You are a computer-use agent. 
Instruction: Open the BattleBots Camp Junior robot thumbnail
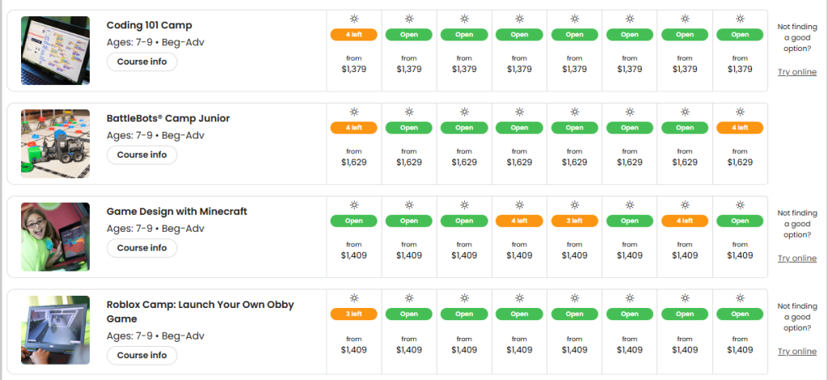click(55, 143)
